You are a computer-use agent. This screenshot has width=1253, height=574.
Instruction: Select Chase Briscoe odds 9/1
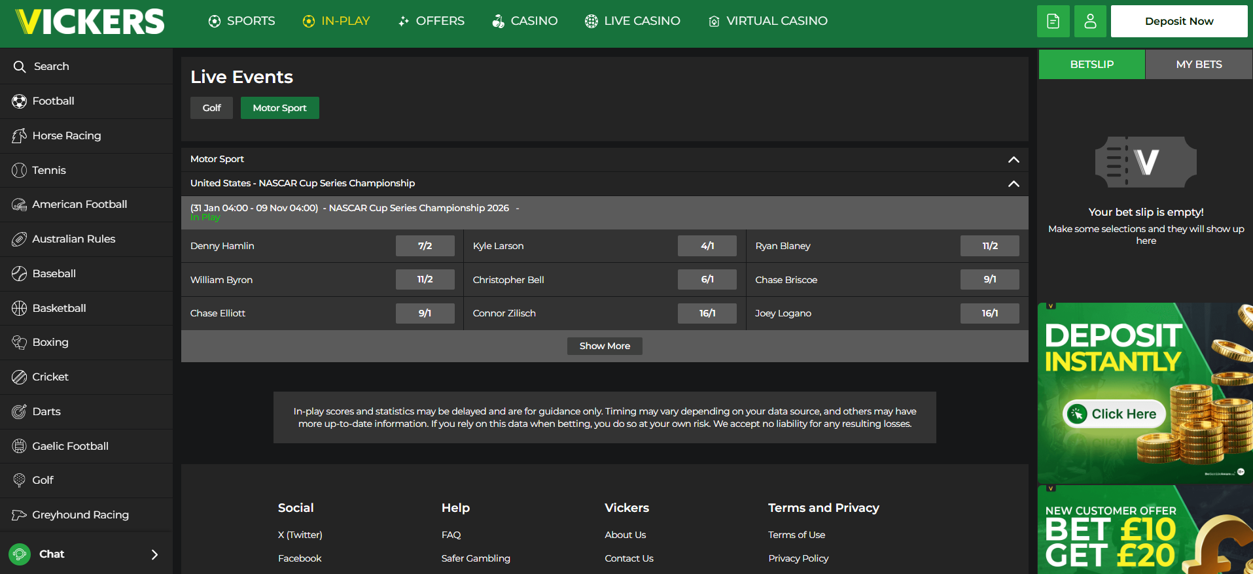click(990, 280)
